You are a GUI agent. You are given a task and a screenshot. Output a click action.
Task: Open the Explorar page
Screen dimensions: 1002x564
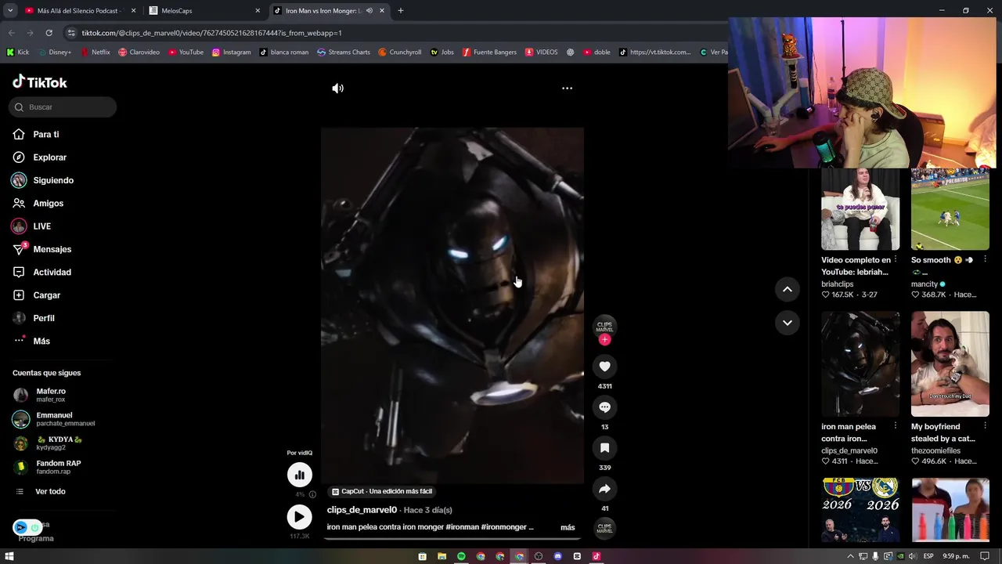point(49,157)
